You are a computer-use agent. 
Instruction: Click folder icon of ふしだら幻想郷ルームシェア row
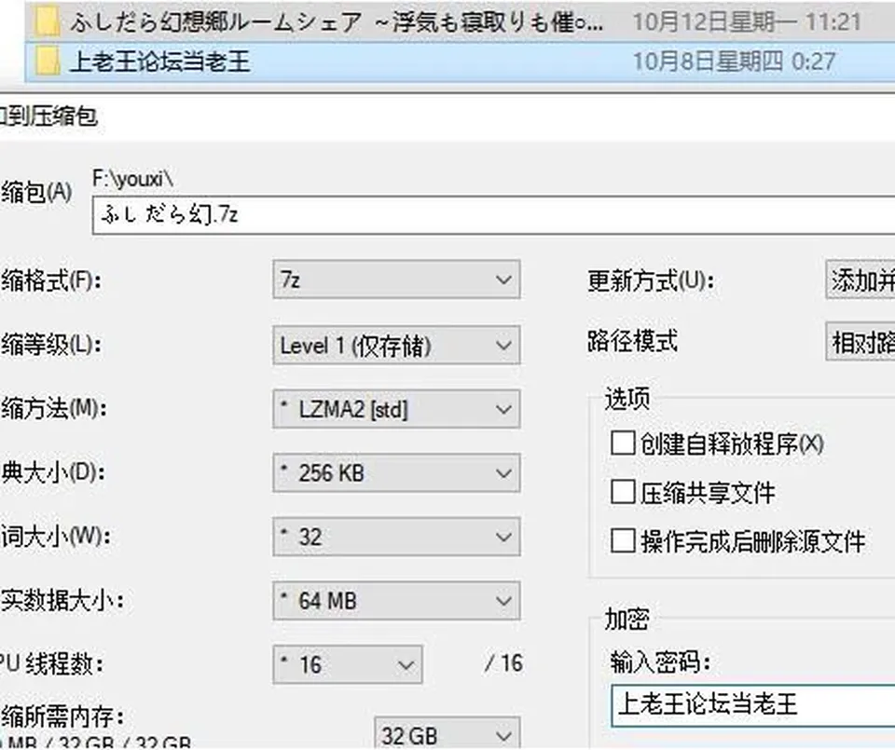click(47, 21)
